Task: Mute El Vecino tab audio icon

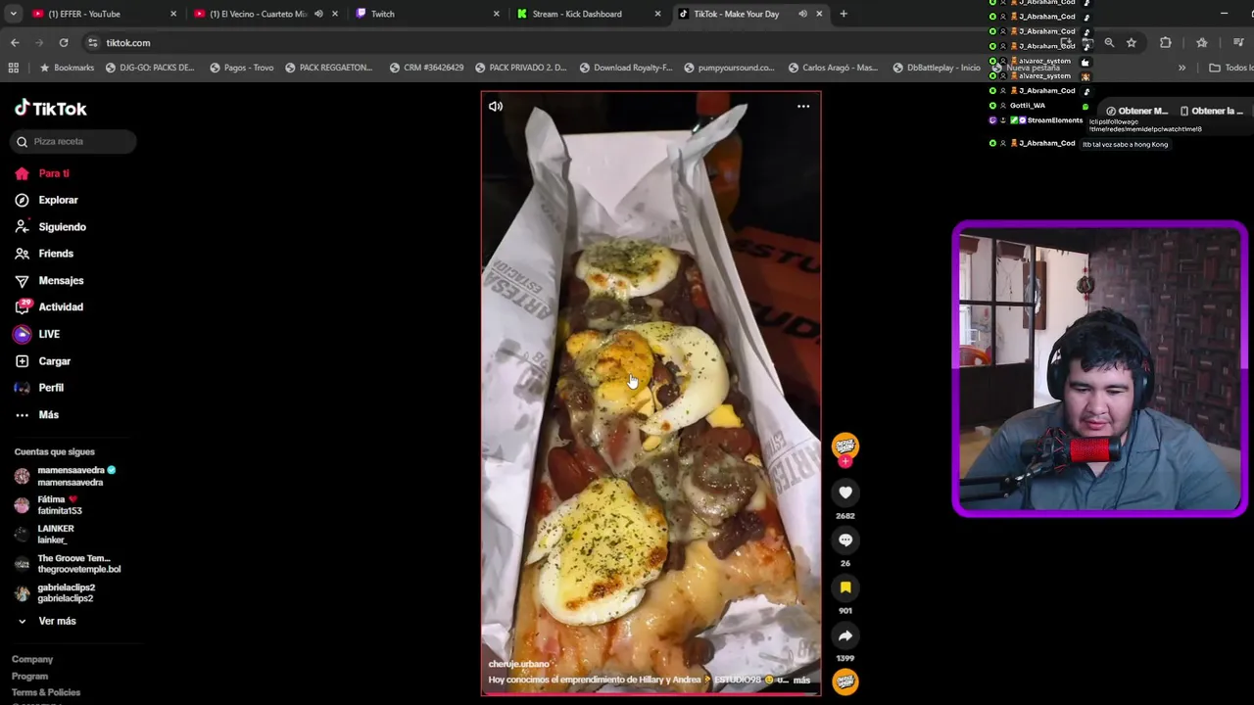Action: click(318, 14)
